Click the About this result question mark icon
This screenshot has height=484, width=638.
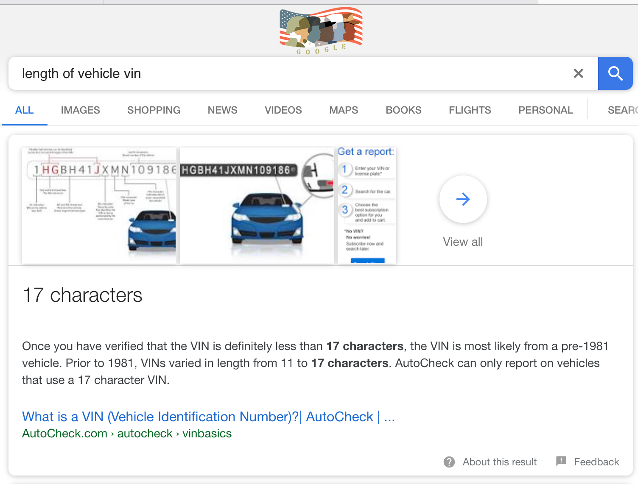coord(449,462)
